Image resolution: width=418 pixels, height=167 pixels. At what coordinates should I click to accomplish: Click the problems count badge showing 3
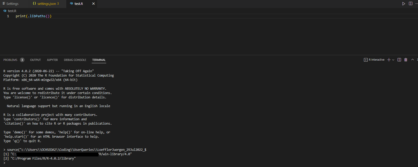[22, 60]
